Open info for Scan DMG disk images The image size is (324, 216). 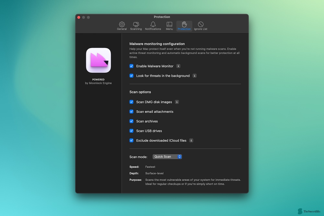(177, 102)
